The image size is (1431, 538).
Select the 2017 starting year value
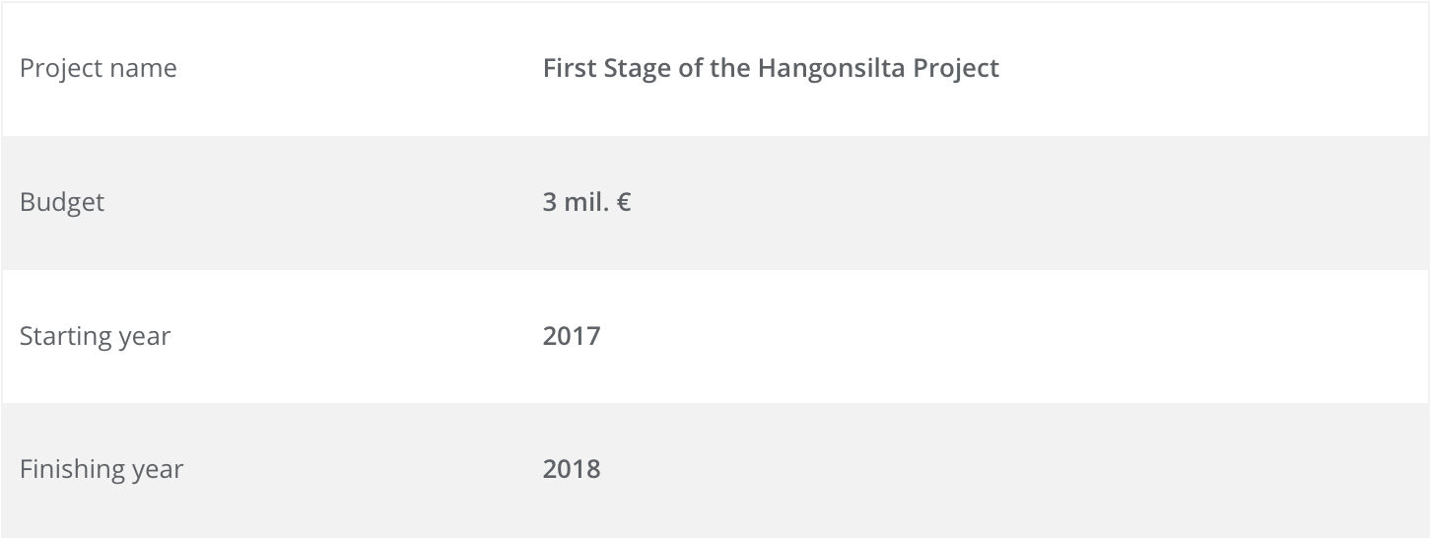(571, 336)
